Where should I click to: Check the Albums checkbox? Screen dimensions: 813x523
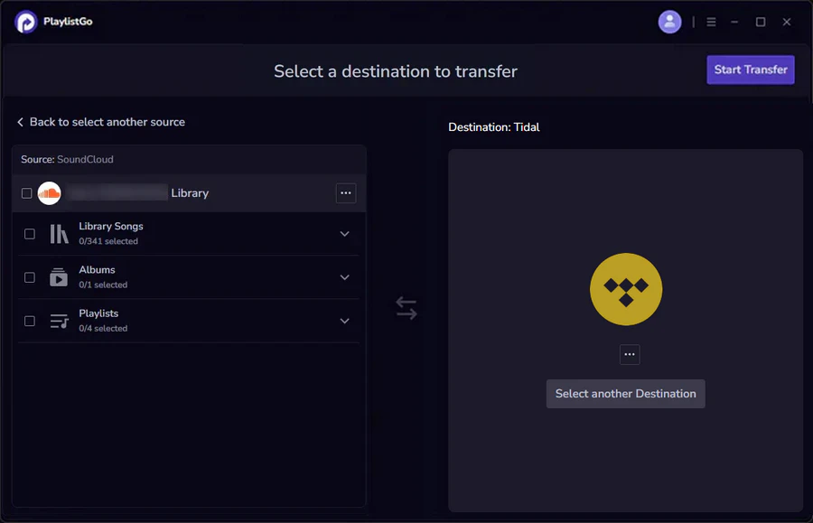click(30, 277)
